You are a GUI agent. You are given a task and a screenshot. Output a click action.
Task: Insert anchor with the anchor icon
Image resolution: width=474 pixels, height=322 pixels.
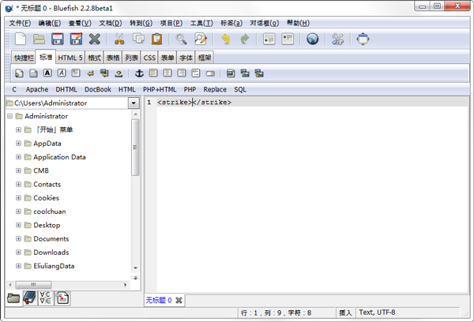pyautogui.click(x=139, y=73)
